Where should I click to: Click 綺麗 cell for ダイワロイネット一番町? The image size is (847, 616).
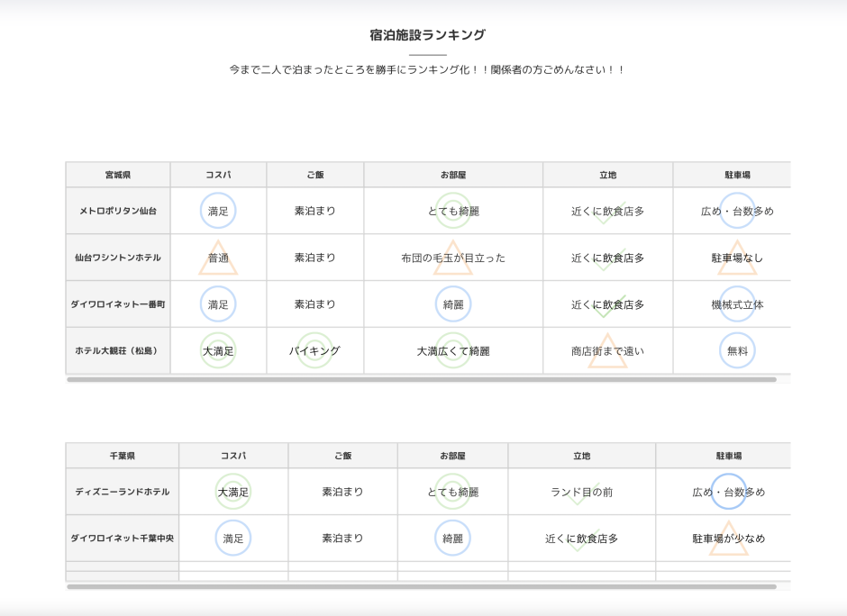(x=453, y=304)
